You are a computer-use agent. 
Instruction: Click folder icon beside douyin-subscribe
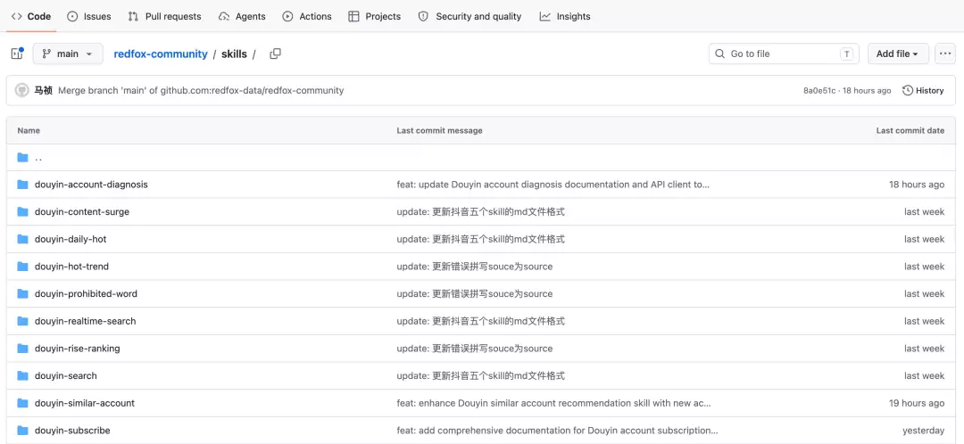click(x=22, y=431)
